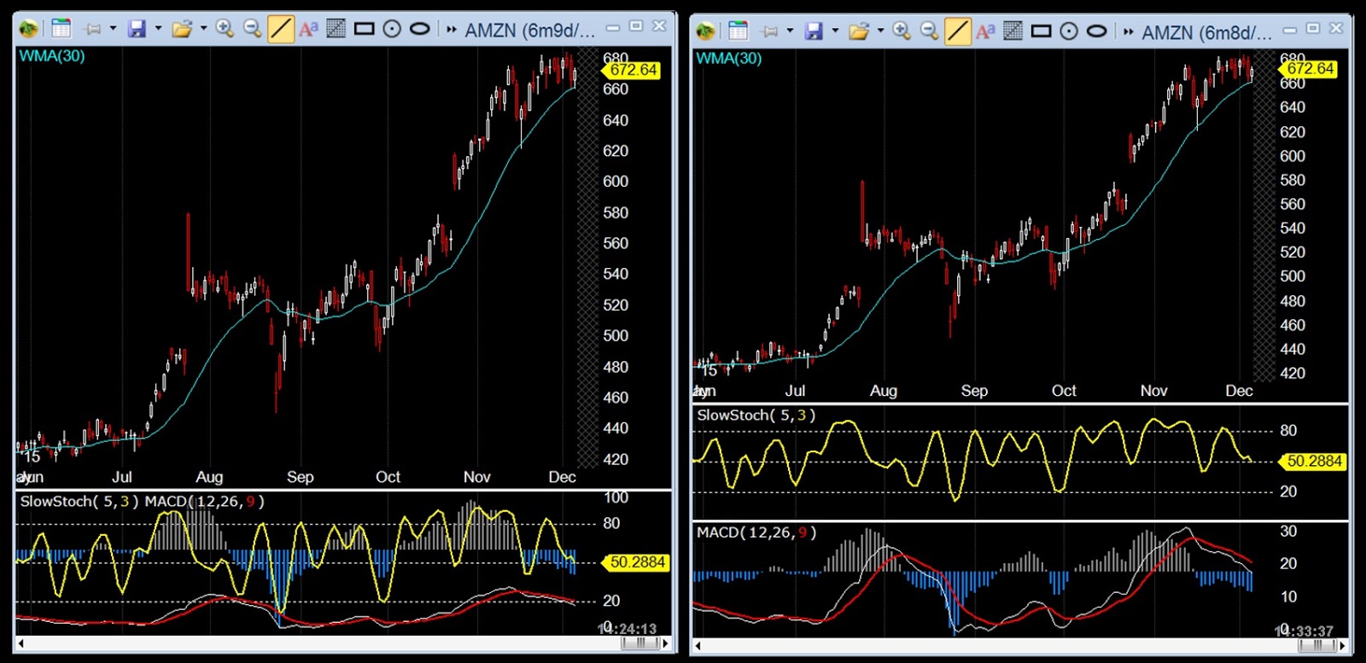Close the left AMZN chart window
This screenshot has width=1366, height=663.
659,26
